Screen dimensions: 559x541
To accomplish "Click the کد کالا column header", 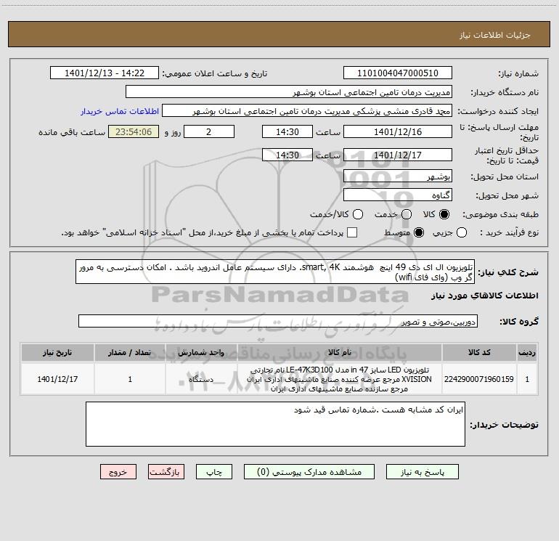I will (x=479, y=352).
